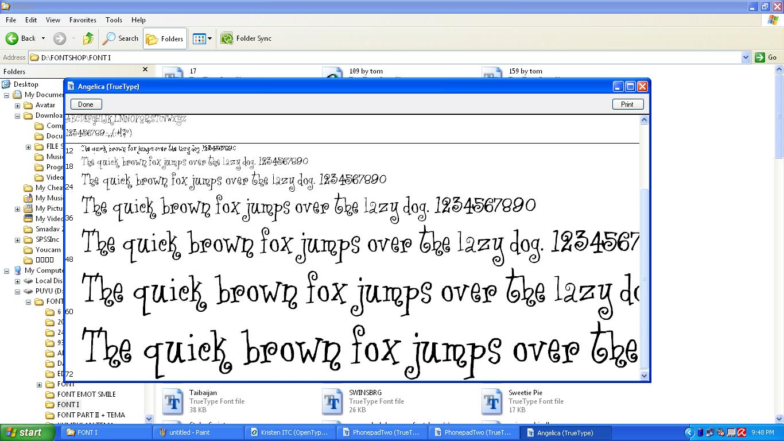The height and width of the screenshot is (441, 784).
Task: Click the Explorer window scrollbar down arrow
Action: coord(779,419)
